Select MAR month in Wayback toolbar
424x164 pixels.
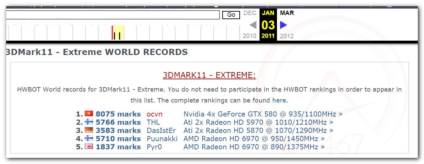tap(287, 13)
